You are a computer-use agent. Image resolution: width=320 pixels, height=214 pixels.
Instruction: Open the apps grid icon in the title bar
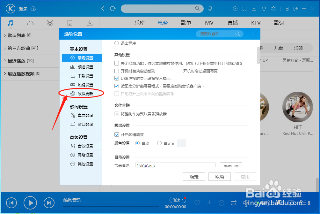(x=244, y=9)
